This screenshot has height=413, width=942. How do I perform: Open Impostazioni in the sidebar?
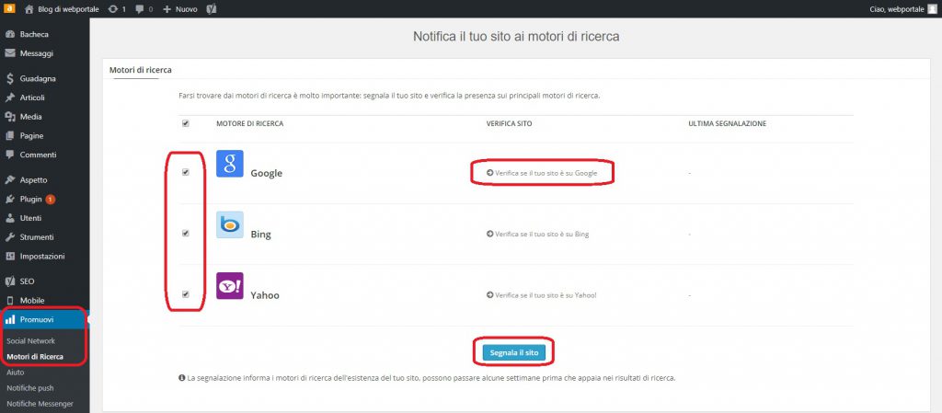click(x=42, y=256)
